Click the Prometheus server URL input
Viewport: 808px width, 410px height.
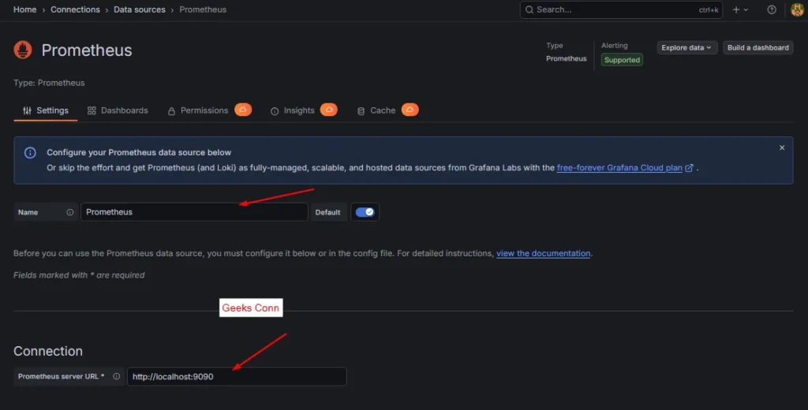click(237, 377)
